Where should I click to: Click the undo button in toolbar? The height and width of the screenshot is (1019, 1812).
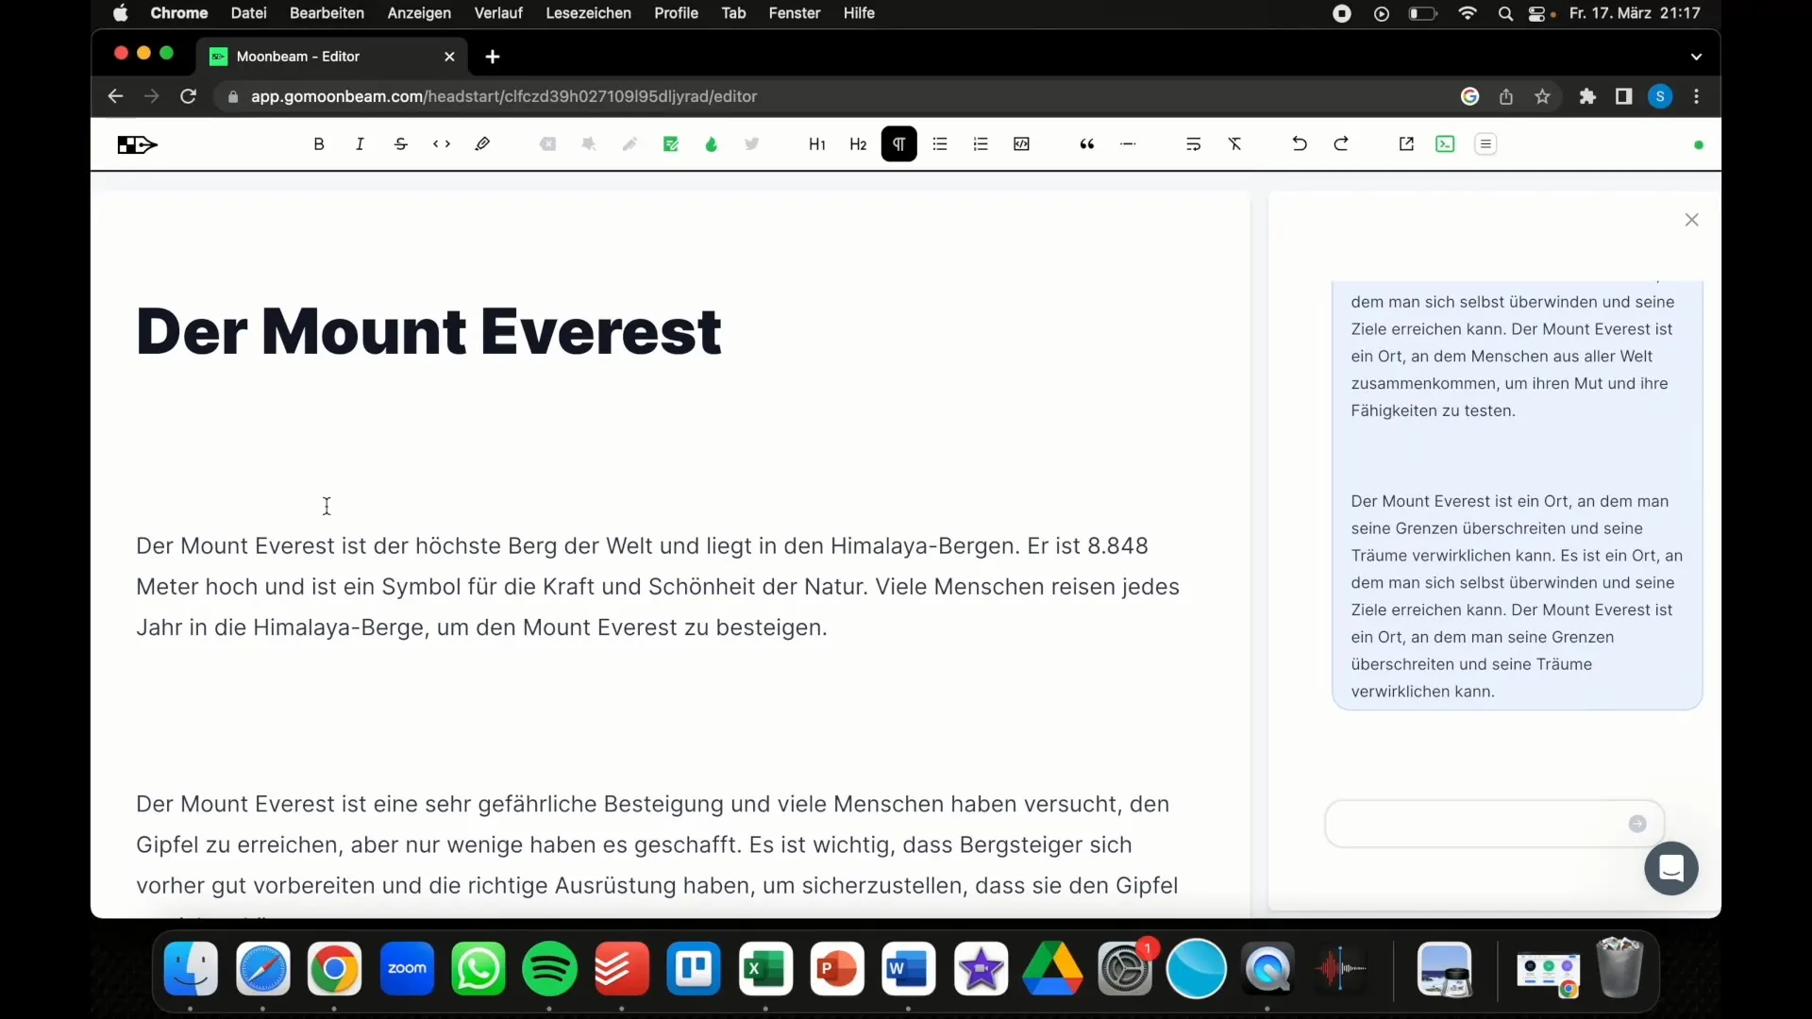[1300, 143]
